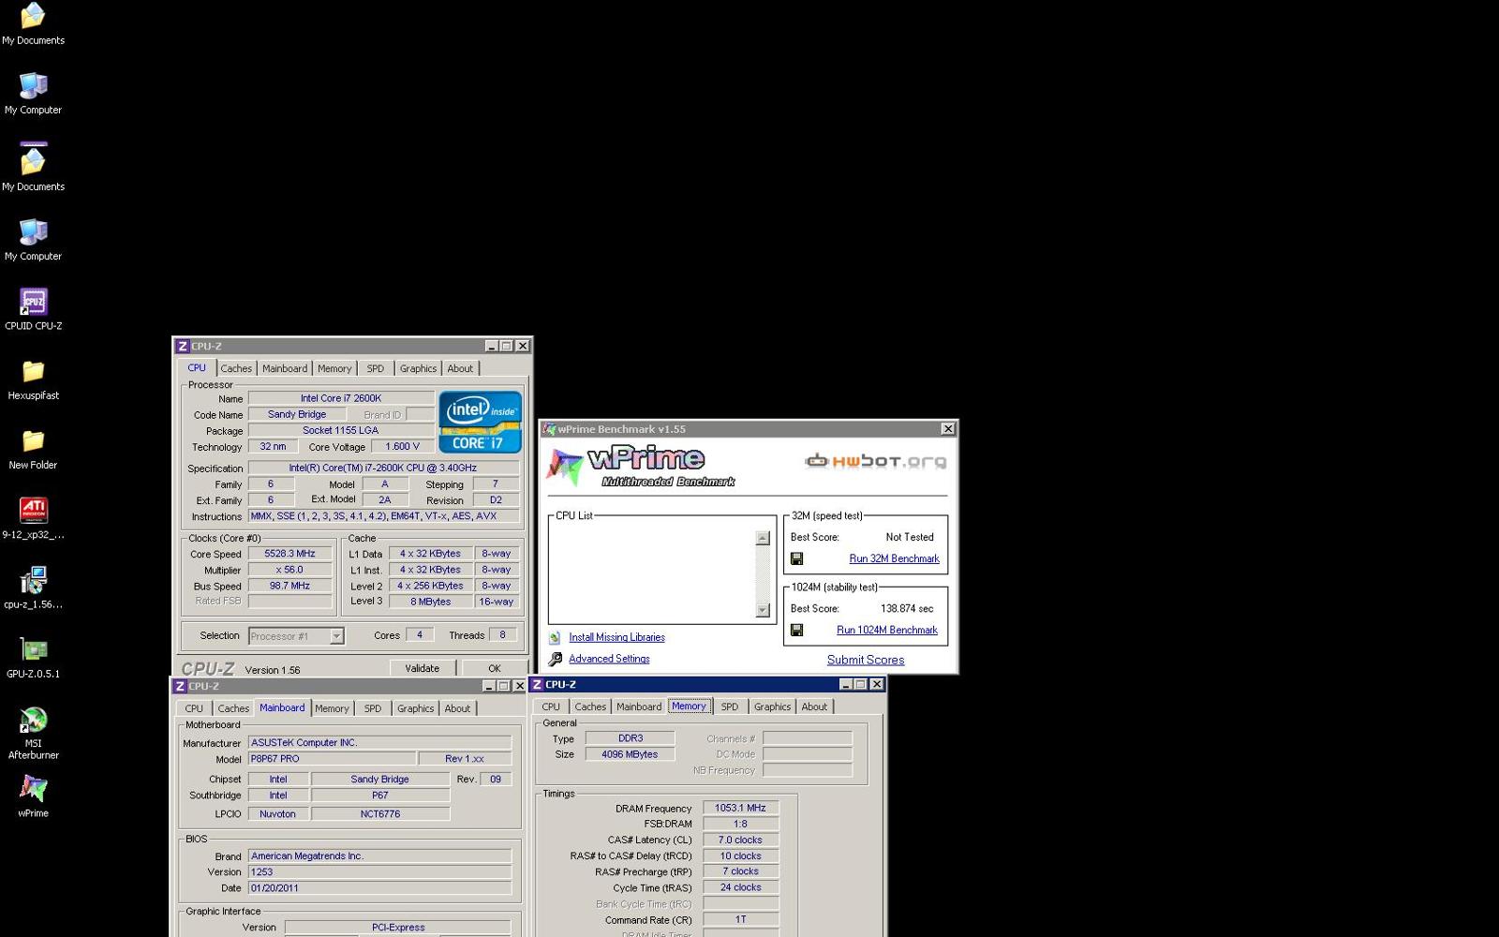Click the CPU-Z Z icon in Memory window title
The image size is (1499, 937).
[537, 684]
